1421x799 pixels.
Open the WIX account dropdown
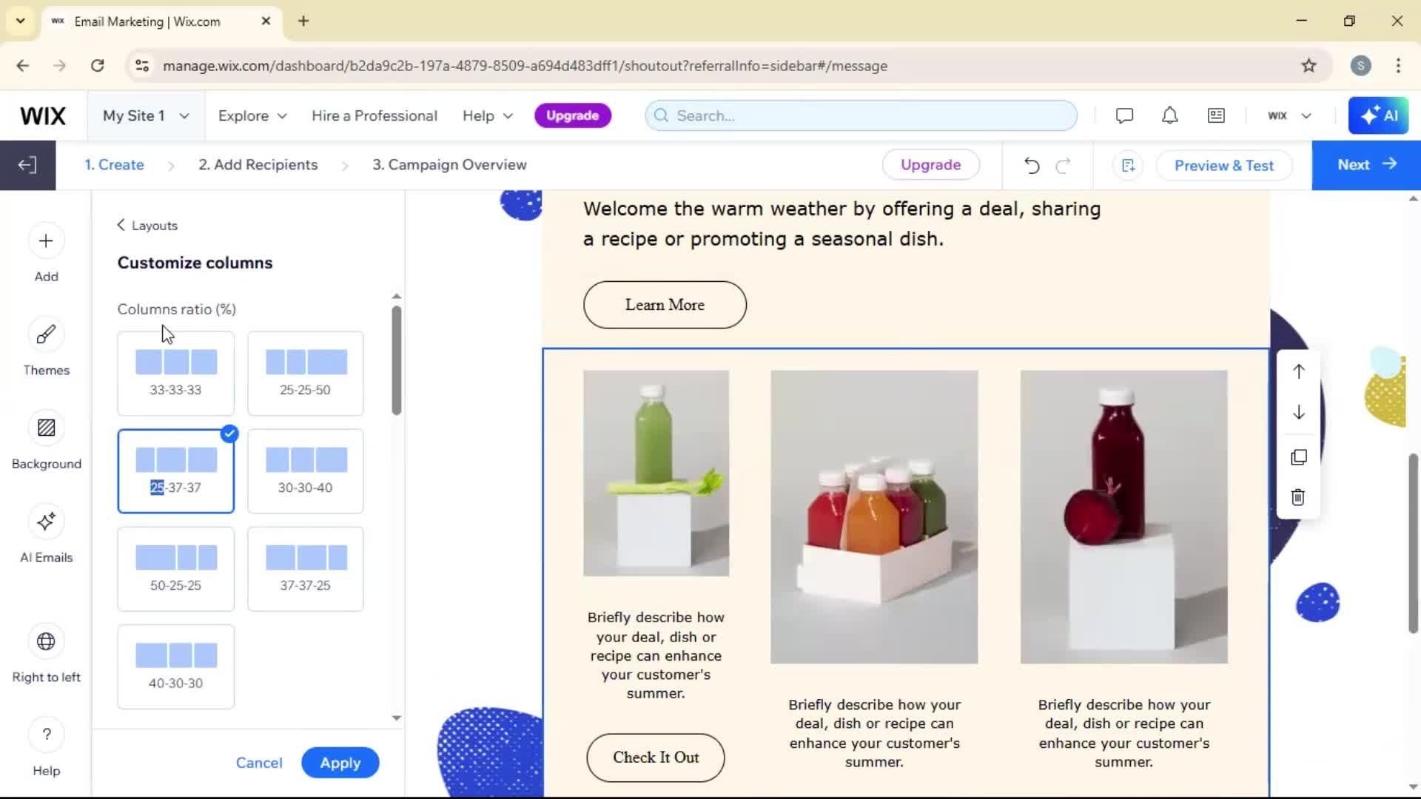click(x=1289, y=116)
